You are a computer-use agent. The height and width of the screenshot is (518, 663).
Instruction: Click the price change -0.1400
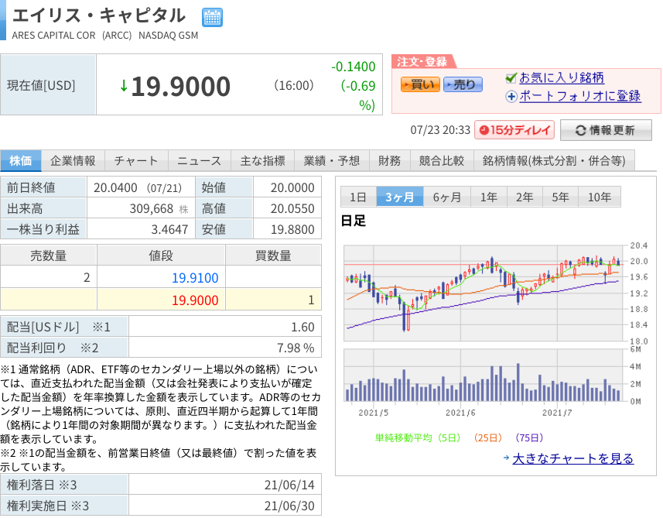(x=353, y=67)
